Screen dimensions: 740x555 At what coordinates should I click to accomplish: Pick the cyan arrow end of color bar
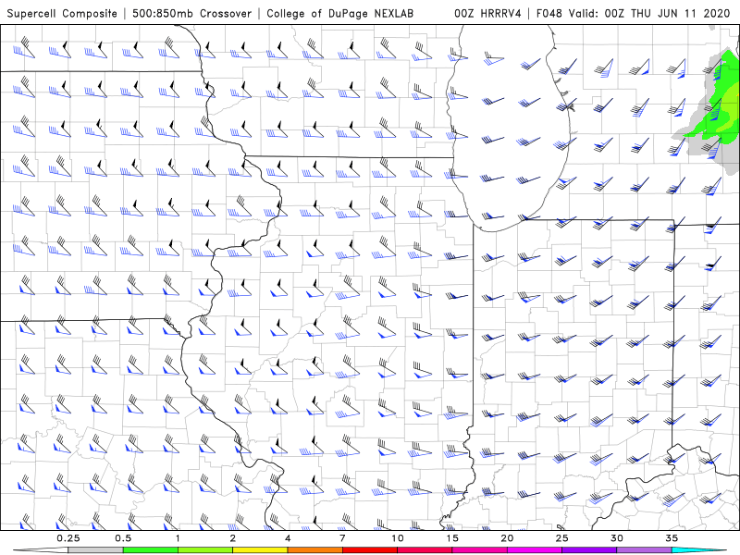tap(699, 550)
